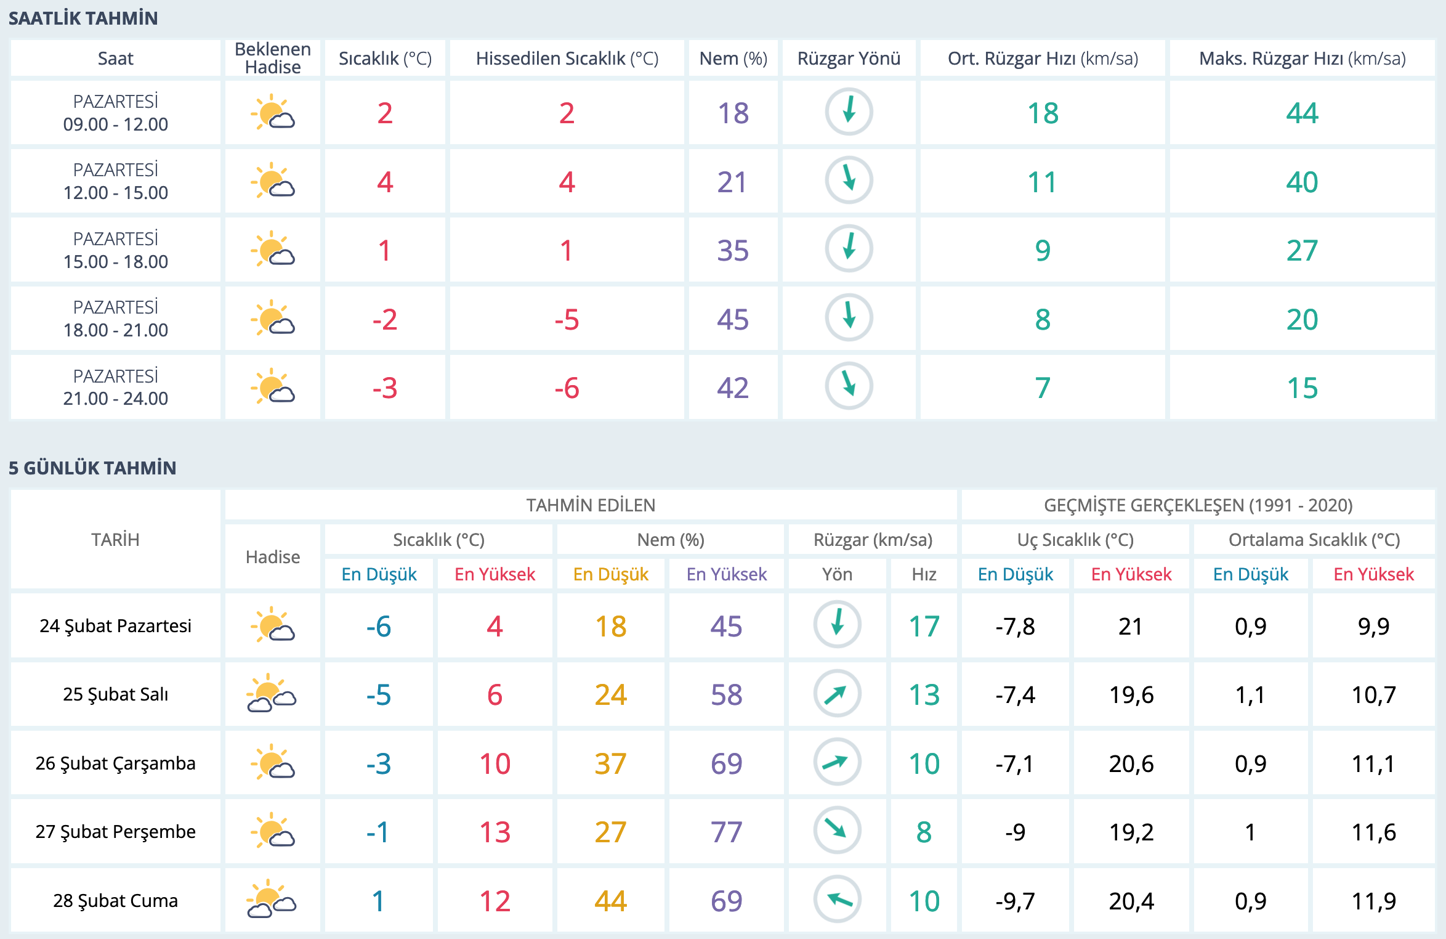
Task: Click the wind direction icon for 26 Şubat Çarşamba
Action: pos(837,763)
